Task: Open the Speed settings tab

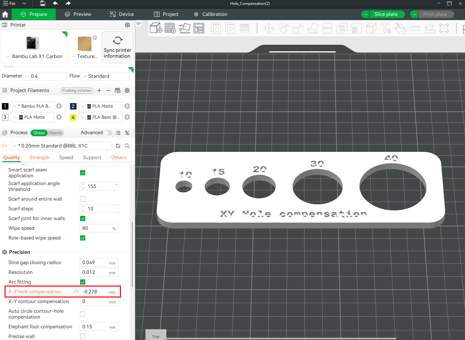Action: click(x=66, y=158)
